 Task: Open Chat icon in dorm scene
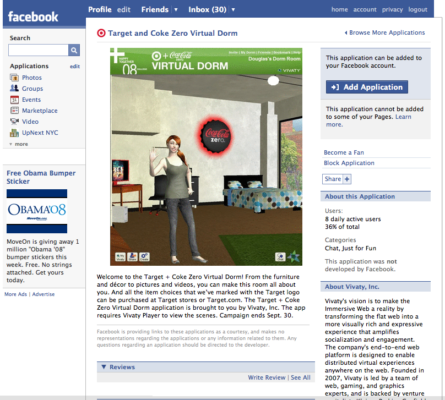[x=280, y=257]
